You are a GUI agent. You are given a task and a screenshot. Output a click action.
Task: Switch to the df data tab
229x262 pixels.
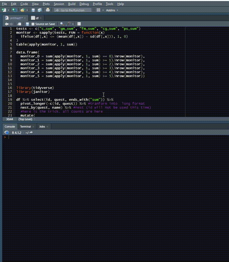37,18
